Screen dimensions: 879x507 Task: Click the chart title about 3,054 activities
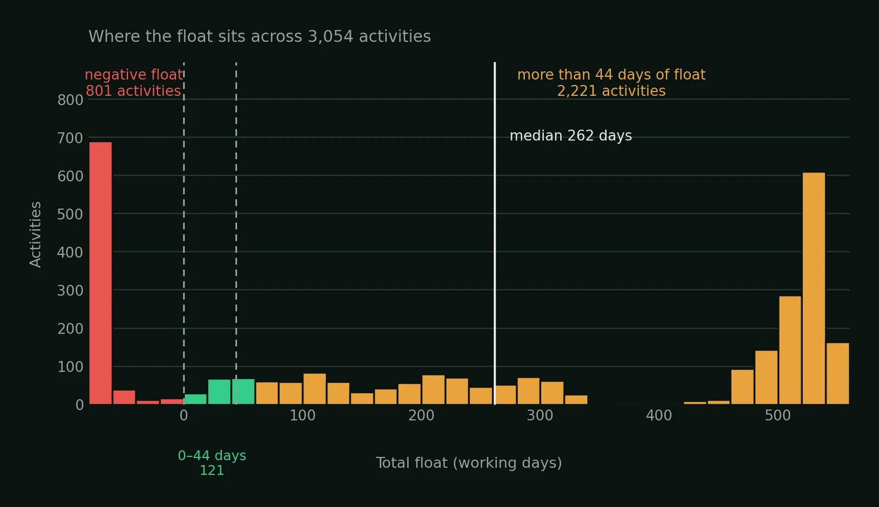(x=259, y=37)
